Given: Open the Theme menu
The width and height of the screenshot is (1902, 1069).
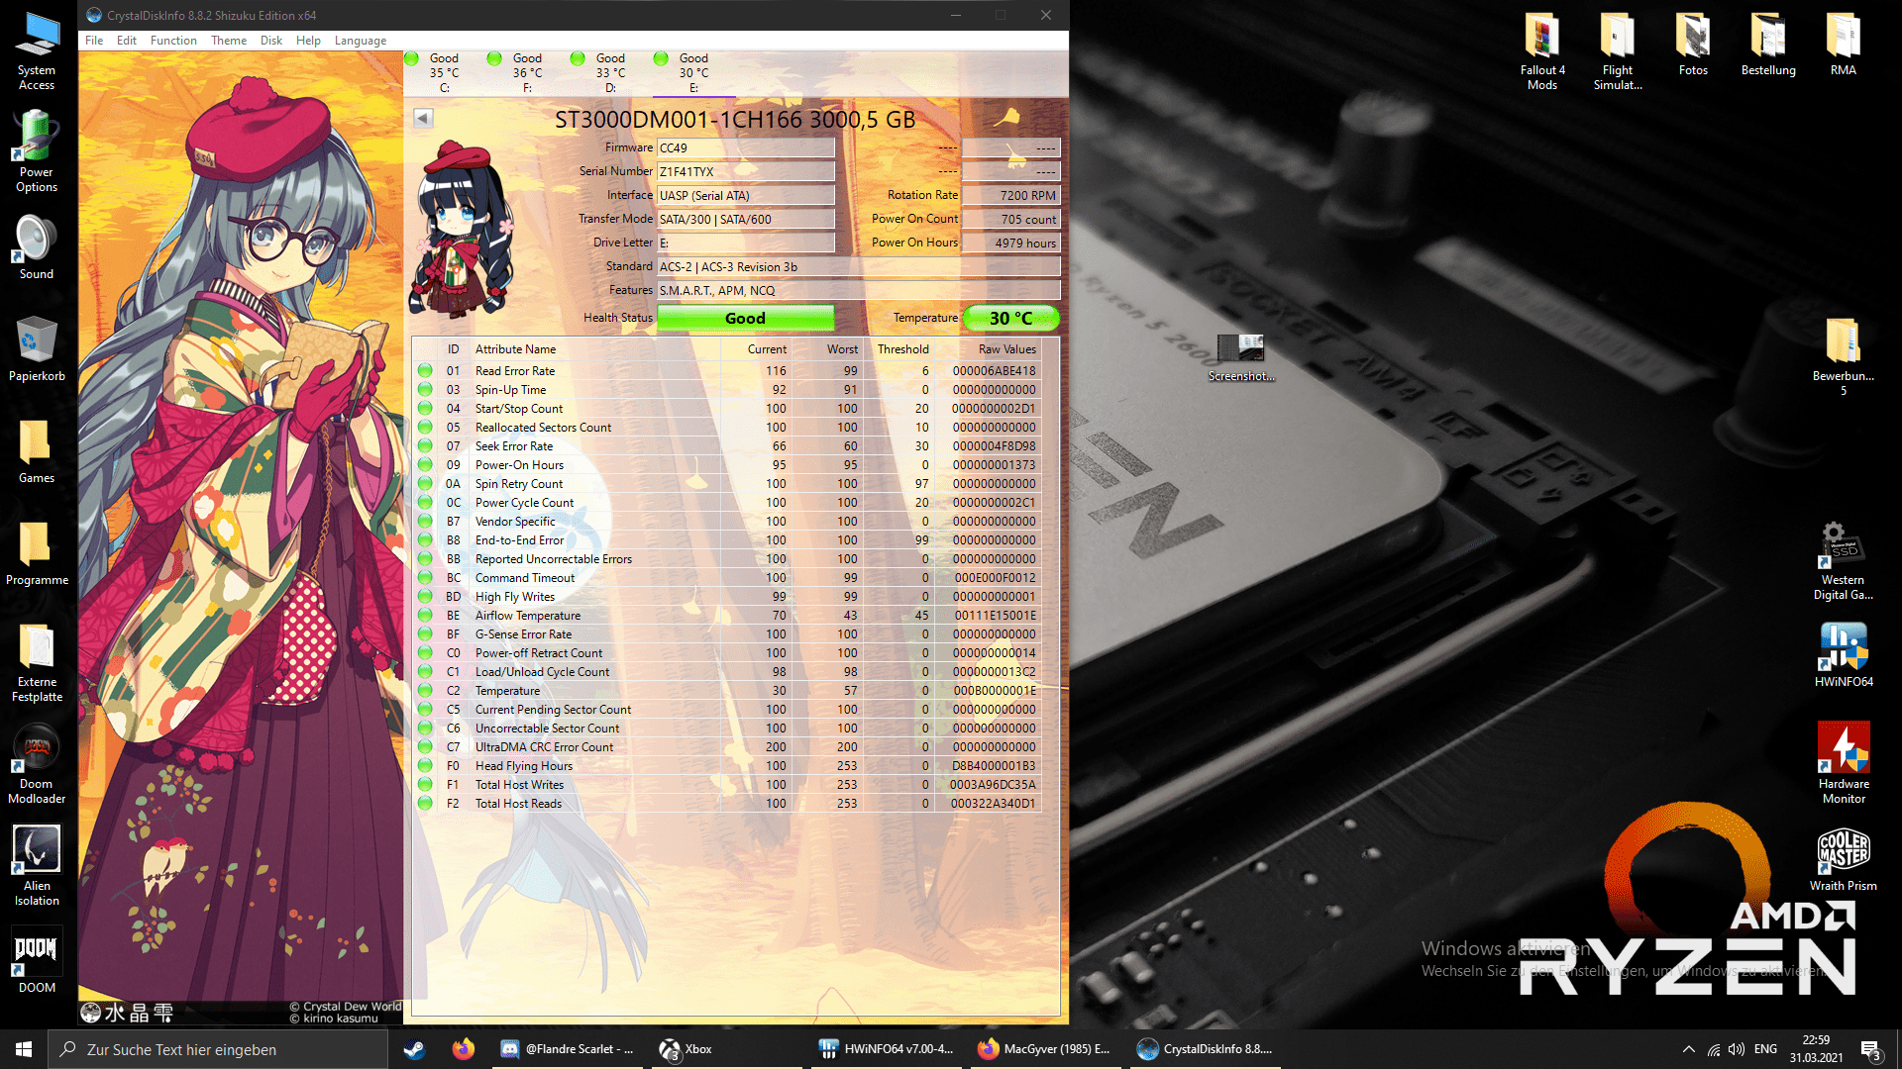Looking at the screenshot, I should 229,41.
